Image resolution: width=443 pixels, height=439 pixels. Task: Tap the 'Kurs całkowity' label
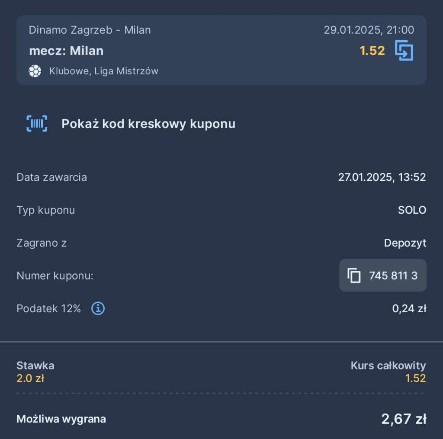(x=388, y=365)
